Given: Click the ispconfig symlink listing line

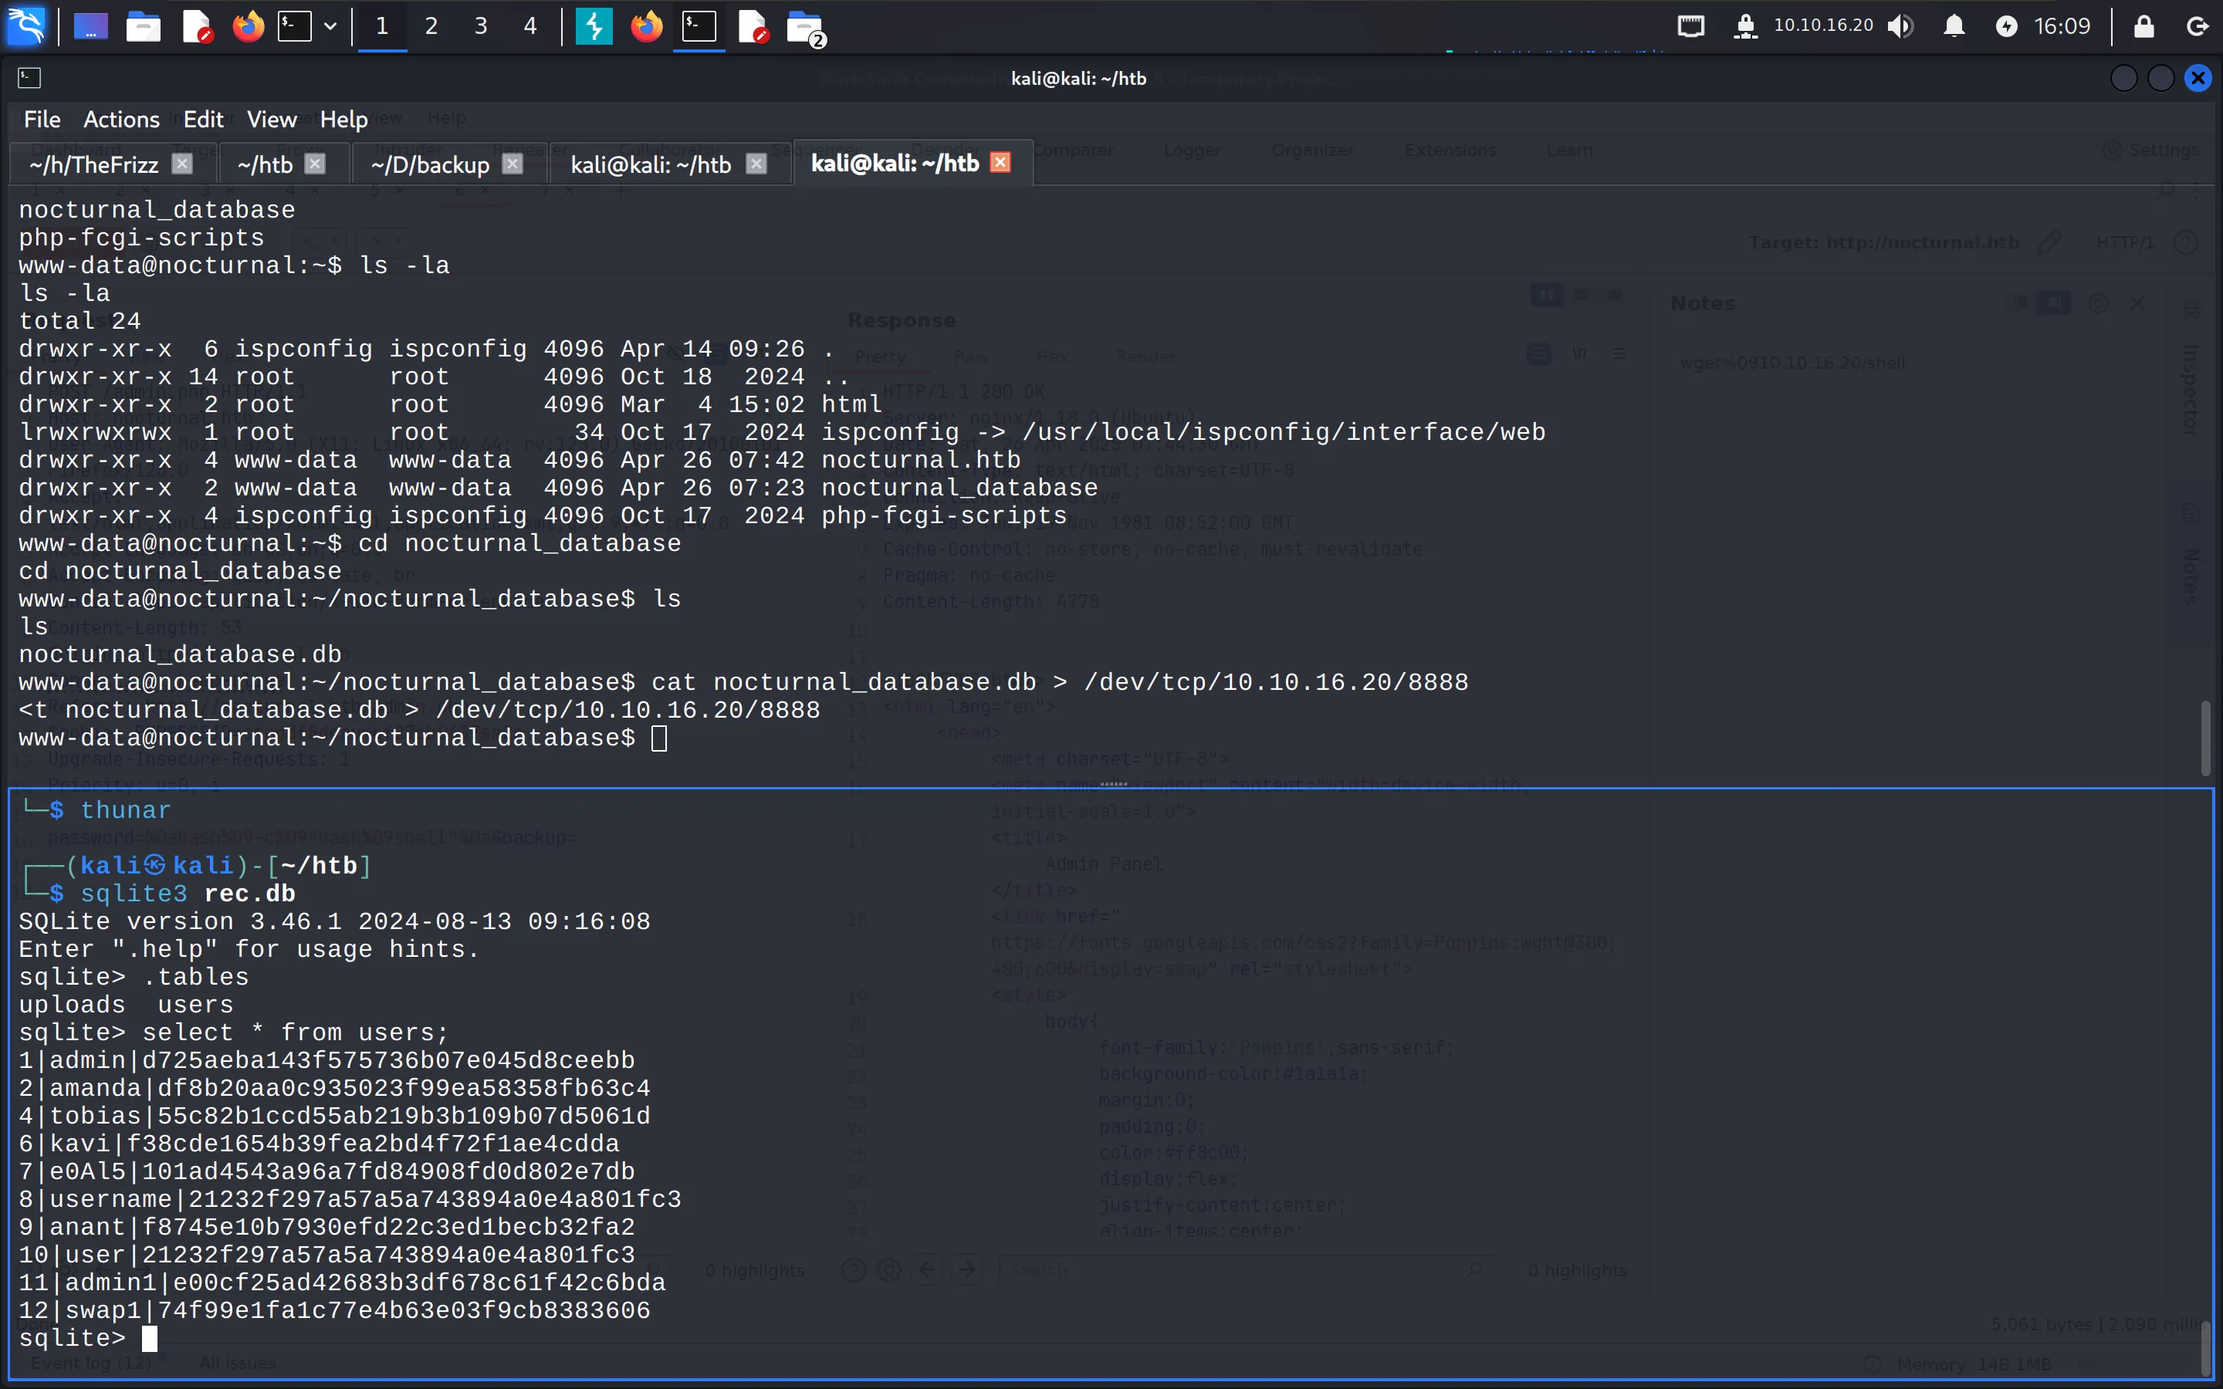Looking at the screenshot, I should coord(783,433).
